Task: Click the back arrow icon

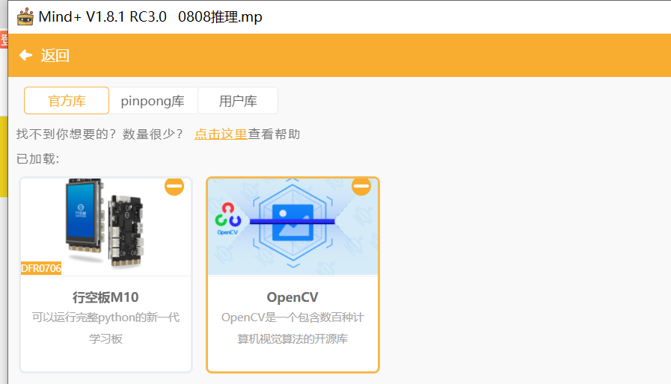Action: [26, 55]
